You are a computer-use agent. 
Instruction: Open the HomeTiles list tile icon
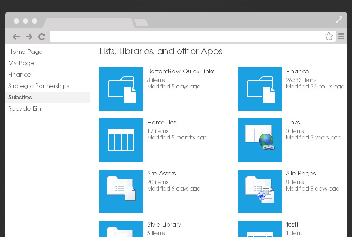point(121,140)
